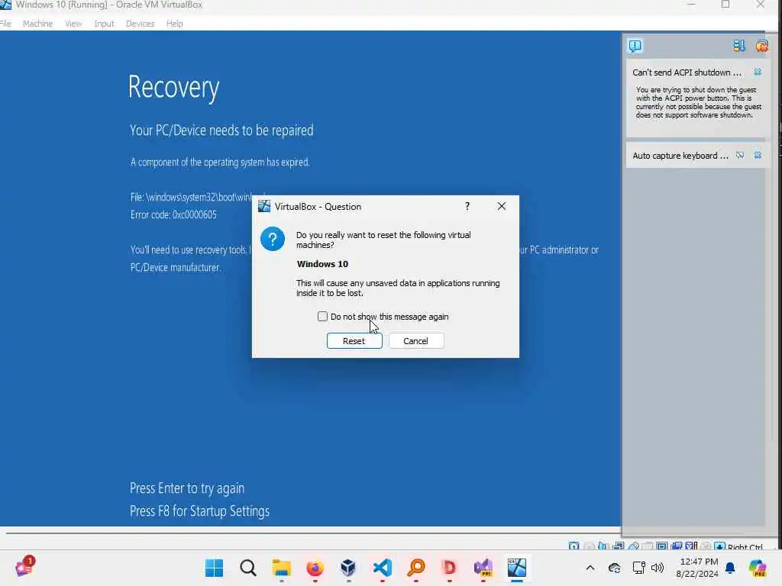Check Do not show this message again
The height and width of the screenshot is (586, 782).
pos(323,317)
